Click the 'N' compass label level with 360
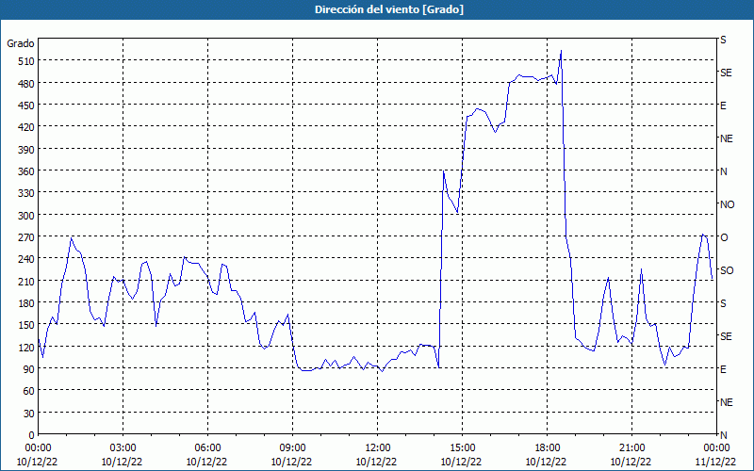This screenshot has width=754, height=471. pyautogui.click(x=723, y=171)
